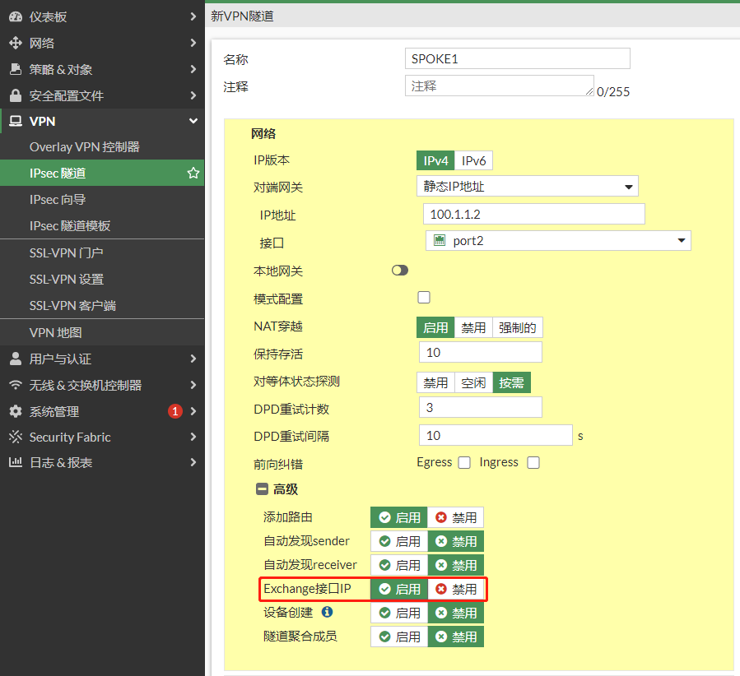Click the security profiles lock icon
Screen dimensions: 740x676
pos(15,95)
